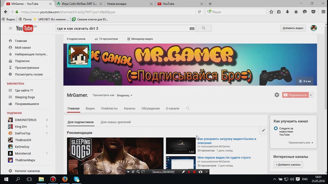Click the recorder zoom magnifier icon

138,172
